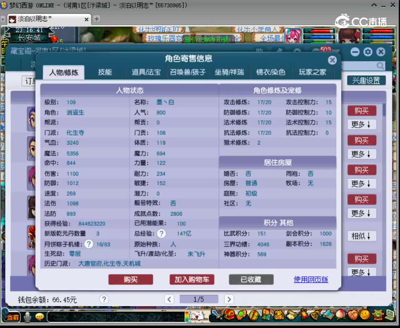Image resolution: width=400 pixels, height=328 pixels.
Task: Click the 获得经验 value 844623220
Action: pos(92,224)
